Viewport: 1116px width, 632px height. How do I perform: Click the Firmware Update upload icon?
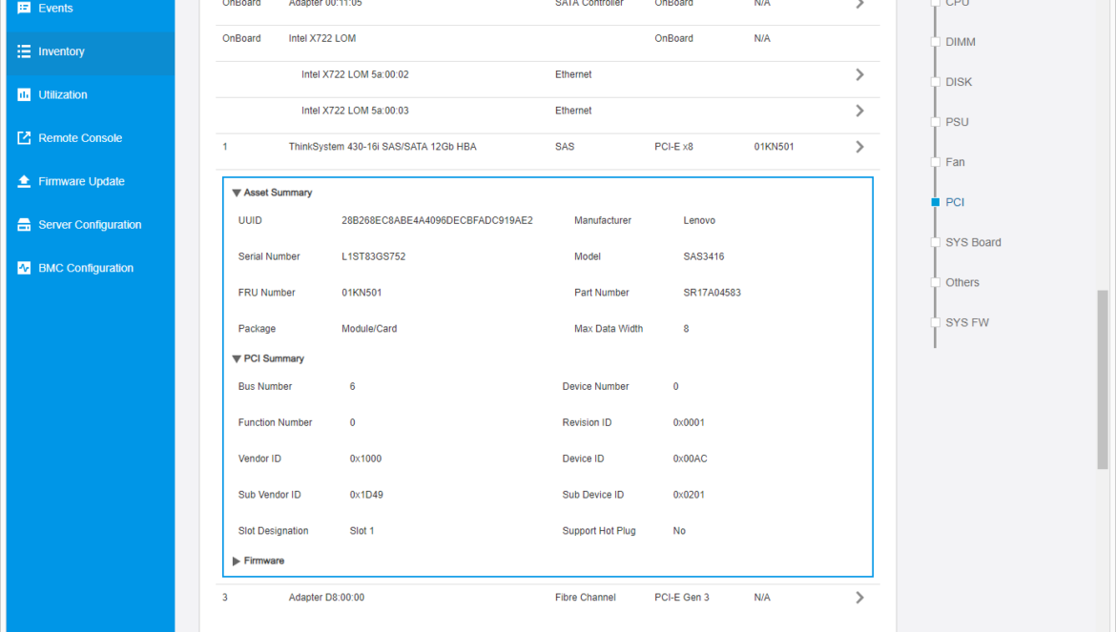[x=24, y=181]
